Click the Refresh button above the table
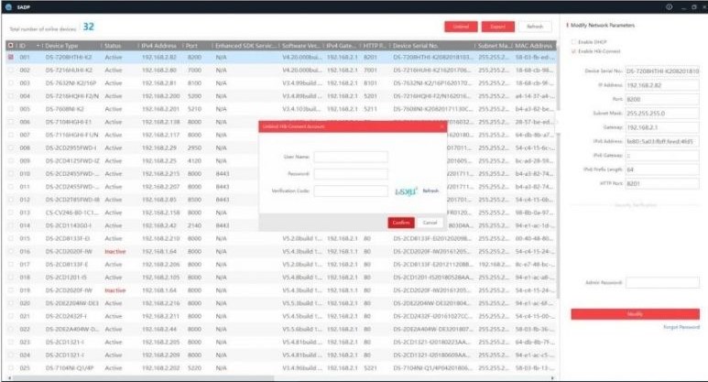The image size is (708, 382). click(x=535, y=27)
